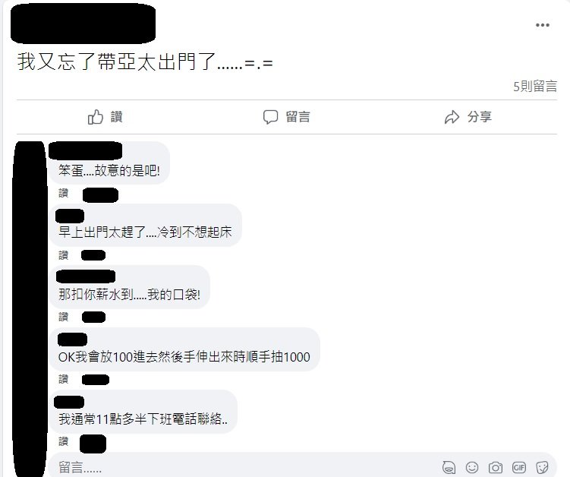Viewport: 570px width, 477px height.
Task: Click the 5則留言 comment count link
Action: [535, 87]
